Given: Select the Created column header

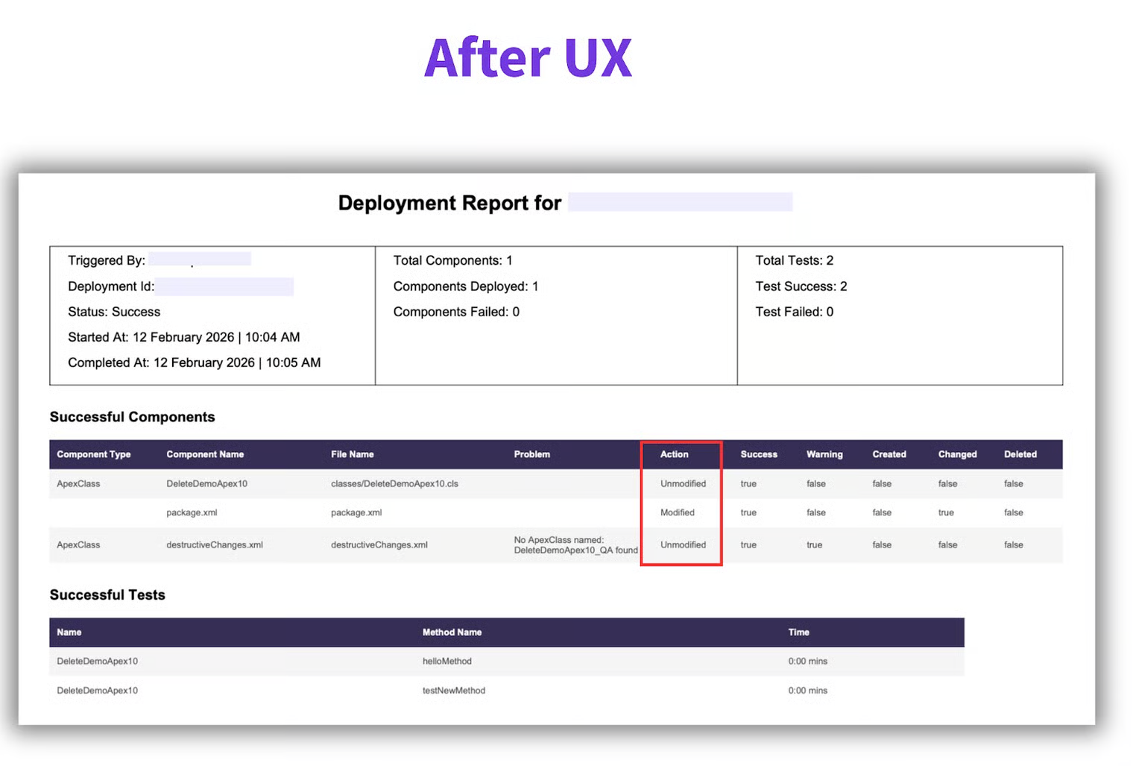Looking at the screenshot, I should 889,454.
